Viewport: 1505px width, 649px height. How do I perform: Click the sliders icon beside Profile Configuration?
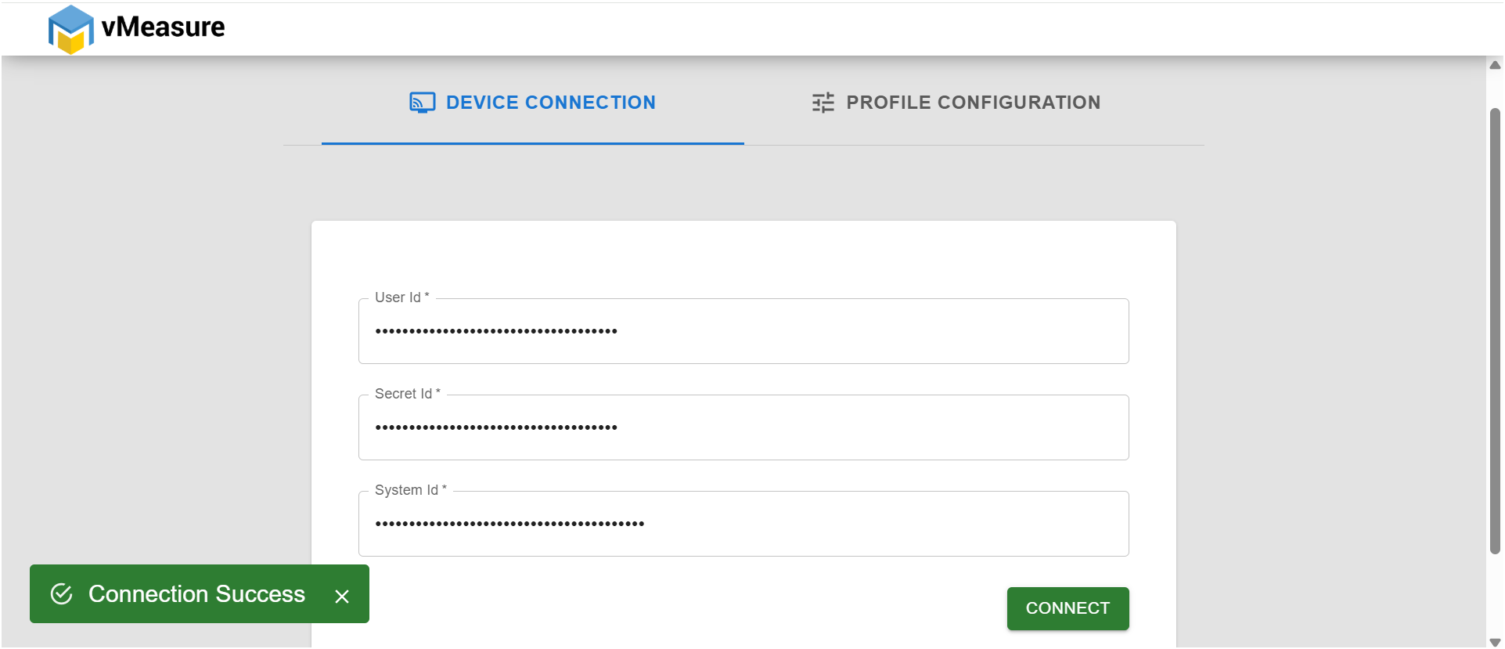[x=823, y=103]
